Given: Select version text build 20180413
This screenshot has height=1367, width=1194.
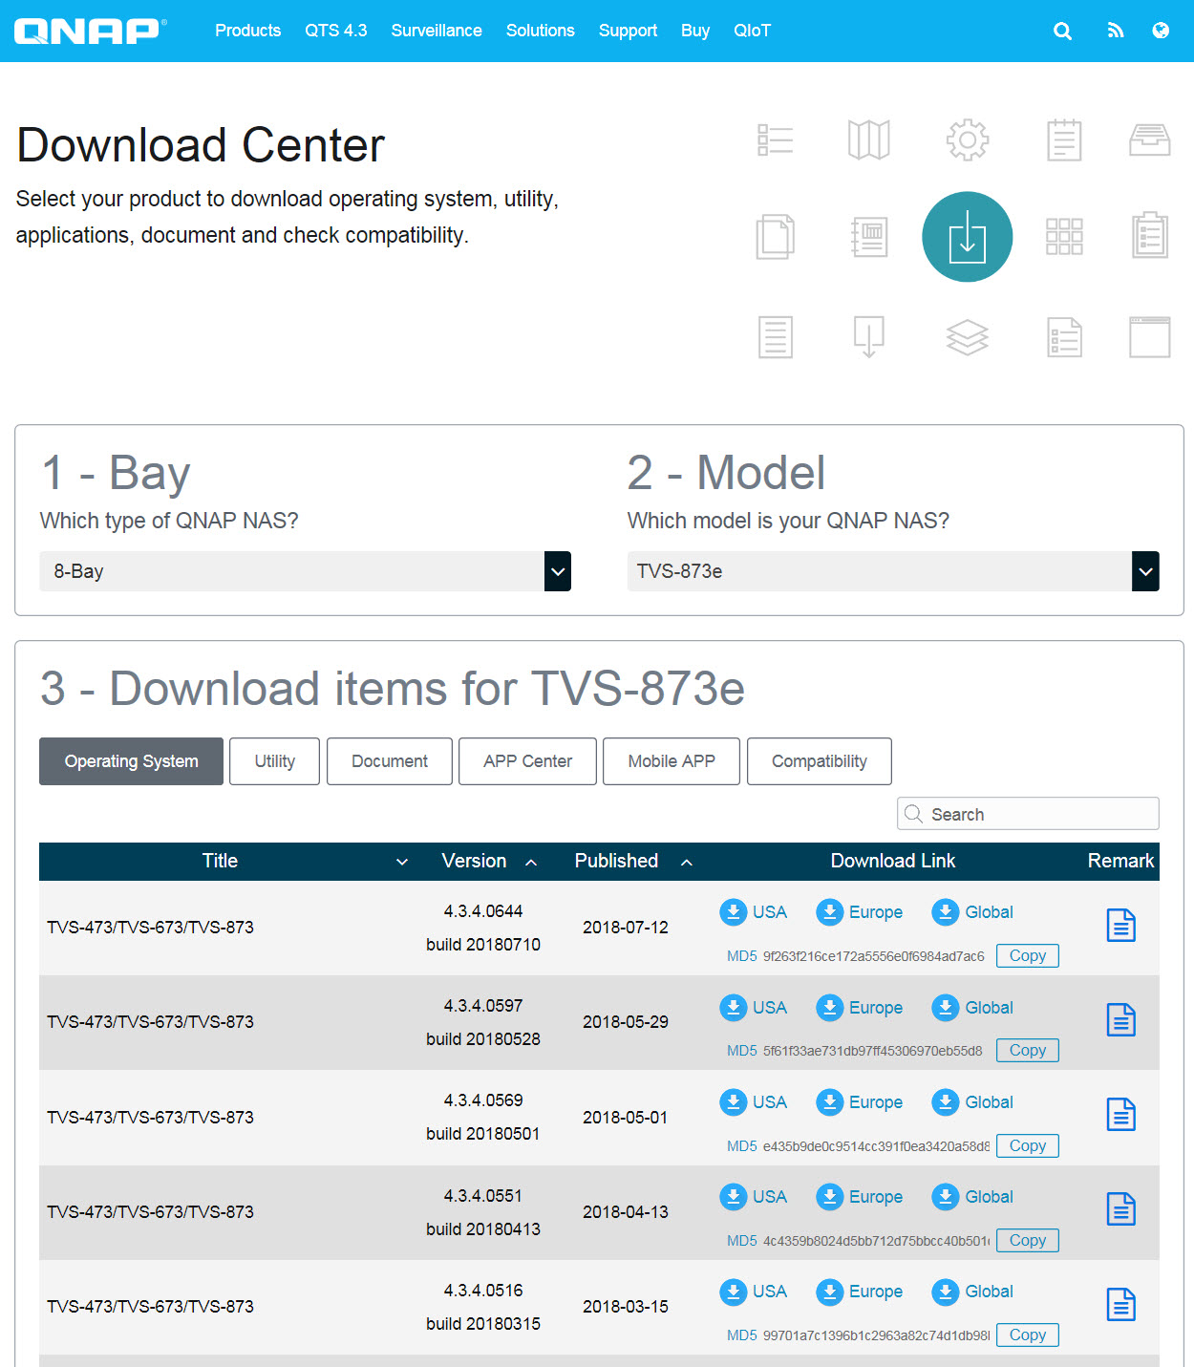Looking at the screenshot, I should [483, 1229].
